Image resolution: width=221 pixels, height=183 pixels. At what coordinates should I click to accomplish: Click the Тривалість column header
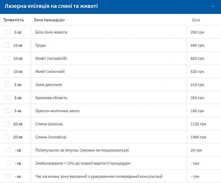13,20
